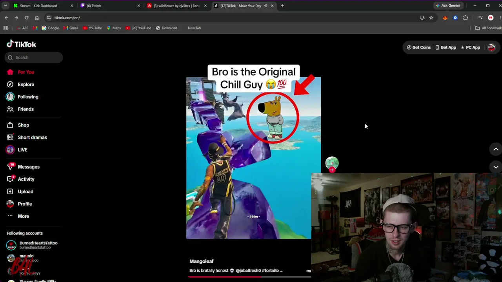Go to next video with down chevron
This screenshot has width=502, height=282.
tap(496, 167)
